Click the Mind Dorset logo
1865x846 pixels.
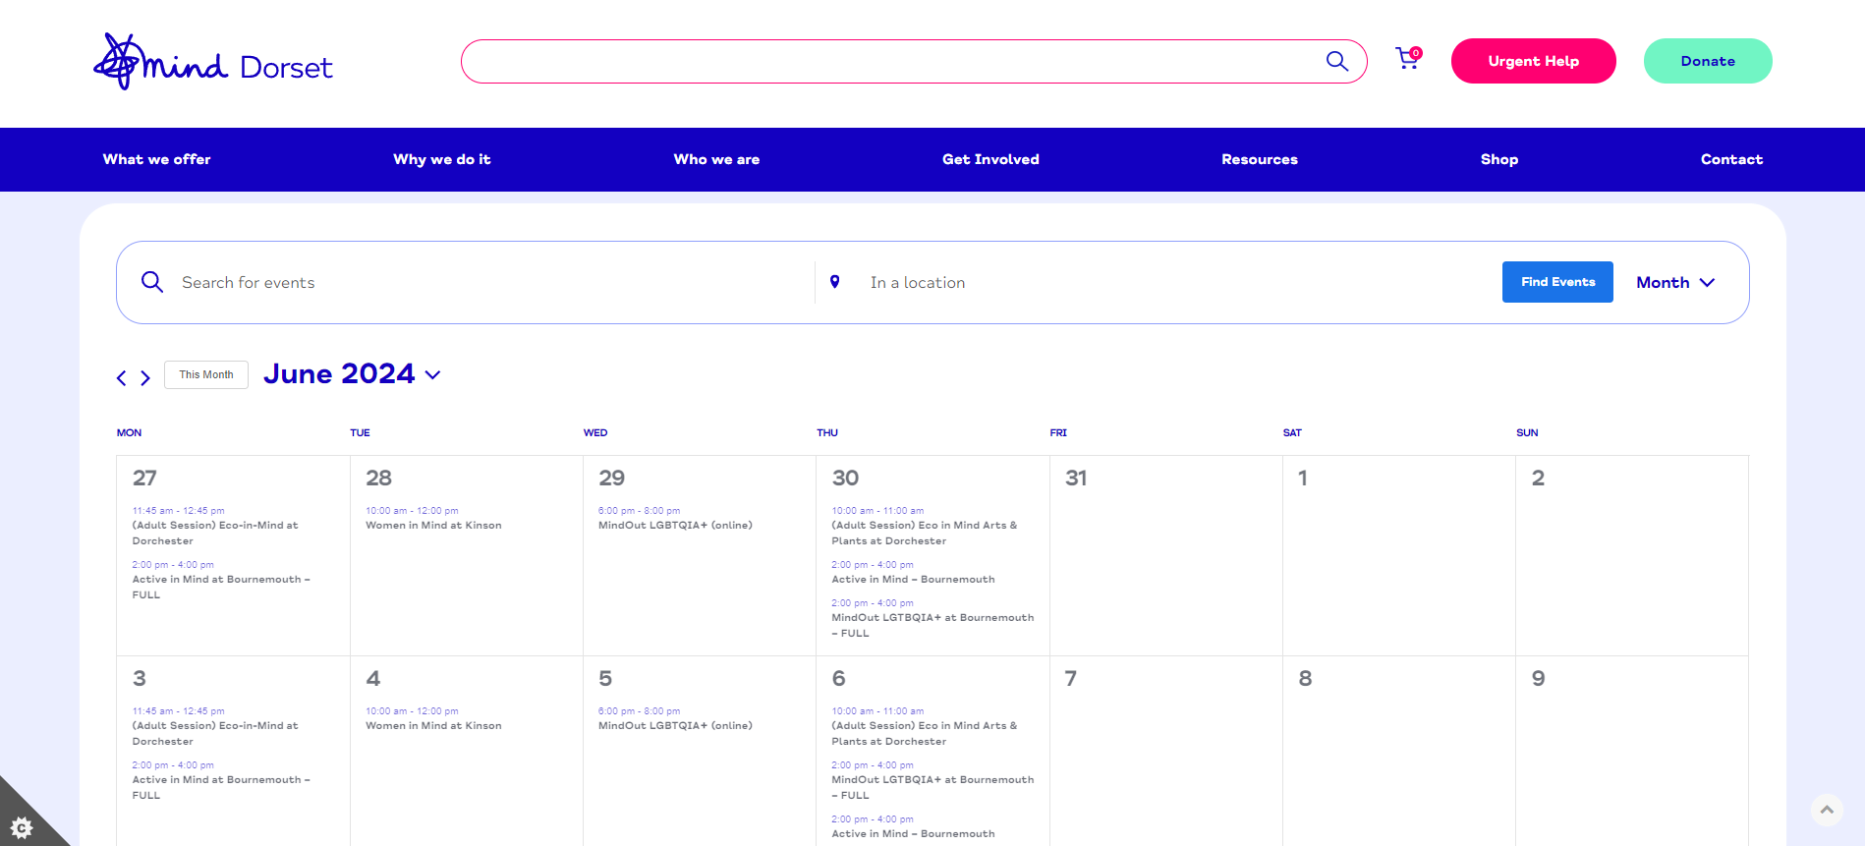click(213, 62)
